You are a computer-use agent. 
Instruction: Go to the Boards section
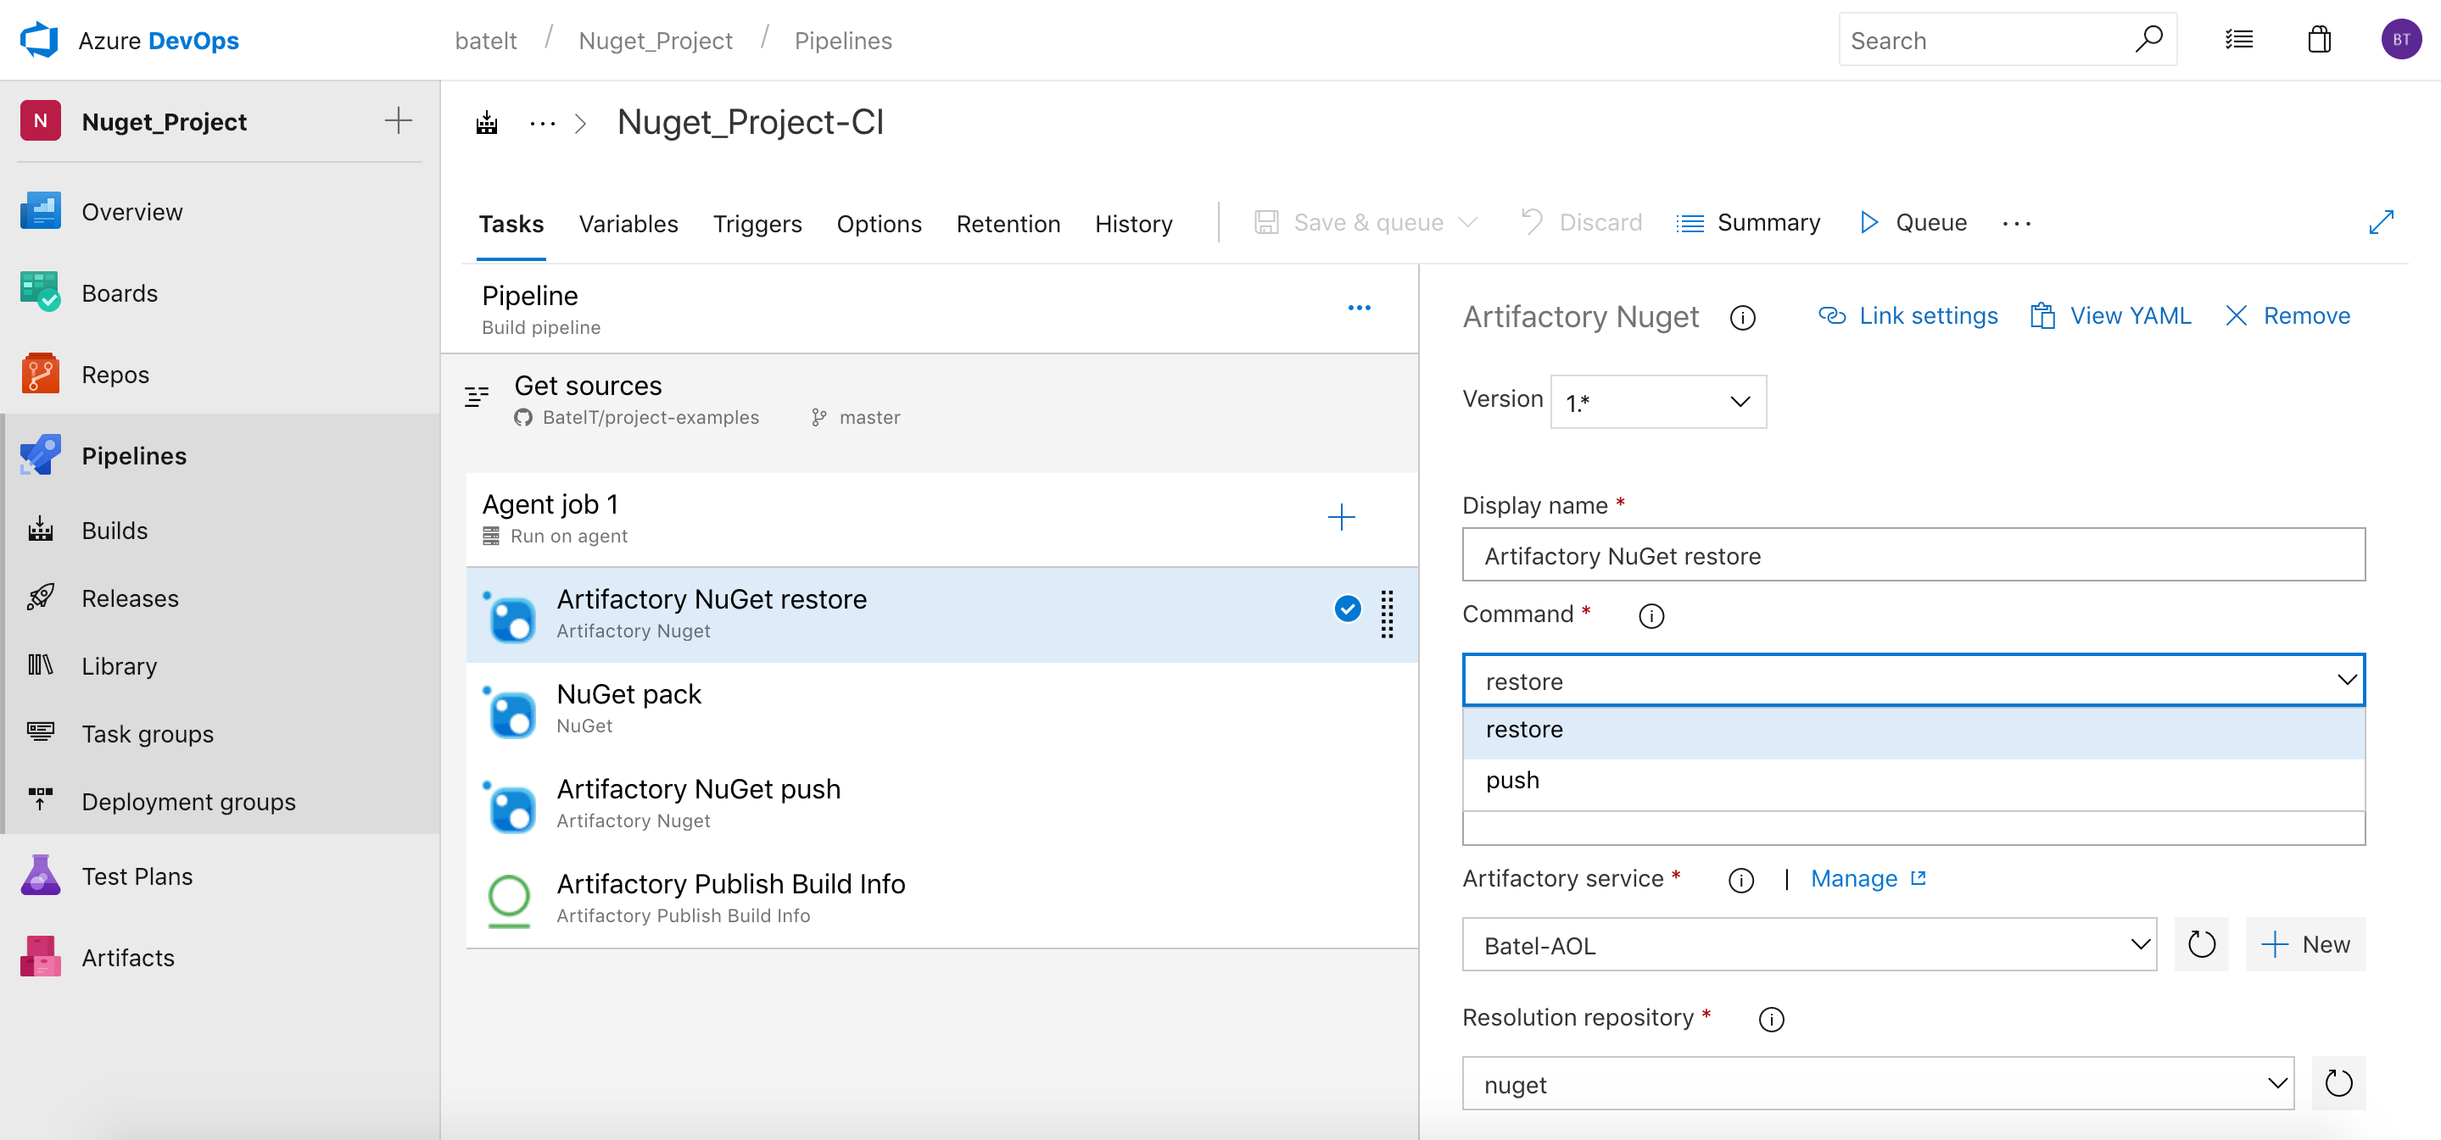click(x=120, y=292)
